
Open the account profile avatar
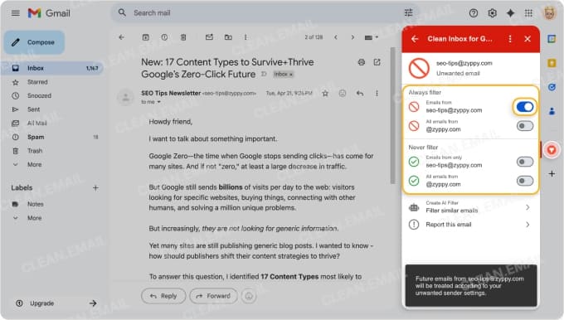(x=549, y=13)
